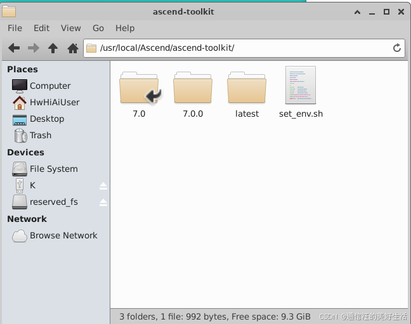
Task: Roll up the window with the caret button
Action: (357, 12)
